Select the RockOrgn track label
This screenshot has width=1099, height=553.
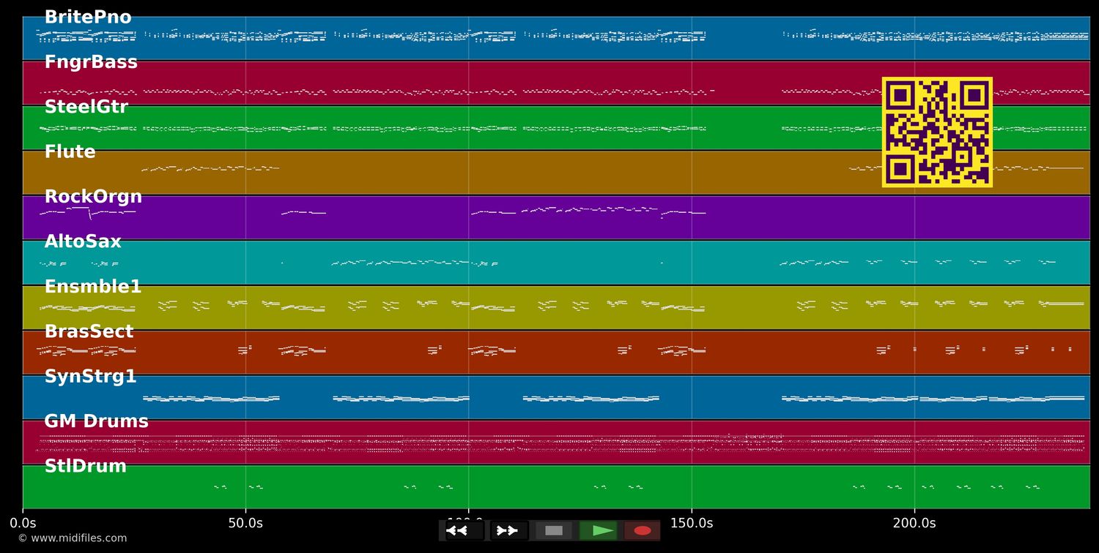(x=93, y=197)
